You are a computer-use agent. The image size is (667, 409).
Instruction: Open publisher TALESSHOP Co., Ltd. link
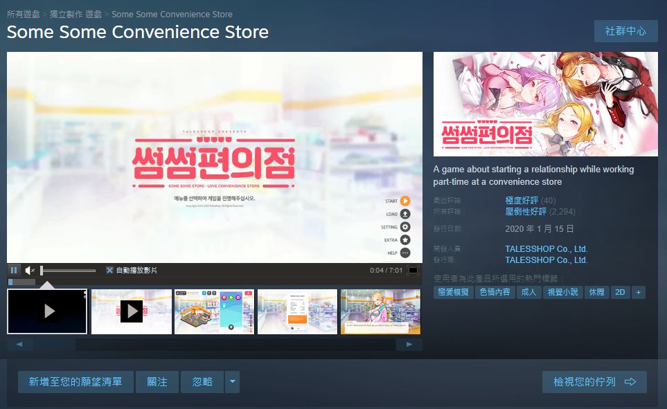point(546,260)
